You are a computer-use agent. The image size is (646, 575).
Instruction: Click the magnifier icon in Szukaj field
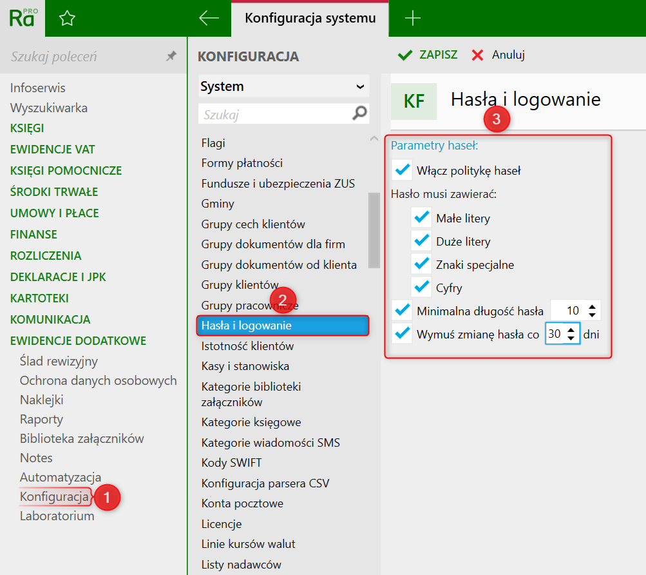pos(359,113)
